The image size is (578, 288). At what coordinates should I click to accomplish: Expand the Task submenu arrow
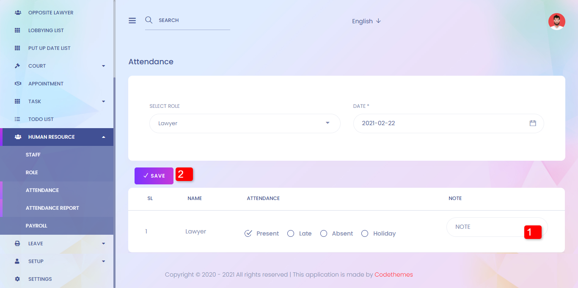click(104, 101)
